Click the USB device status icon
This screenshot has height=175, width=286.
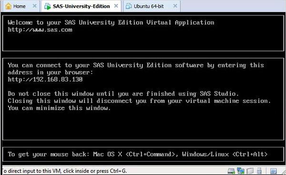[x=259, y=171]
